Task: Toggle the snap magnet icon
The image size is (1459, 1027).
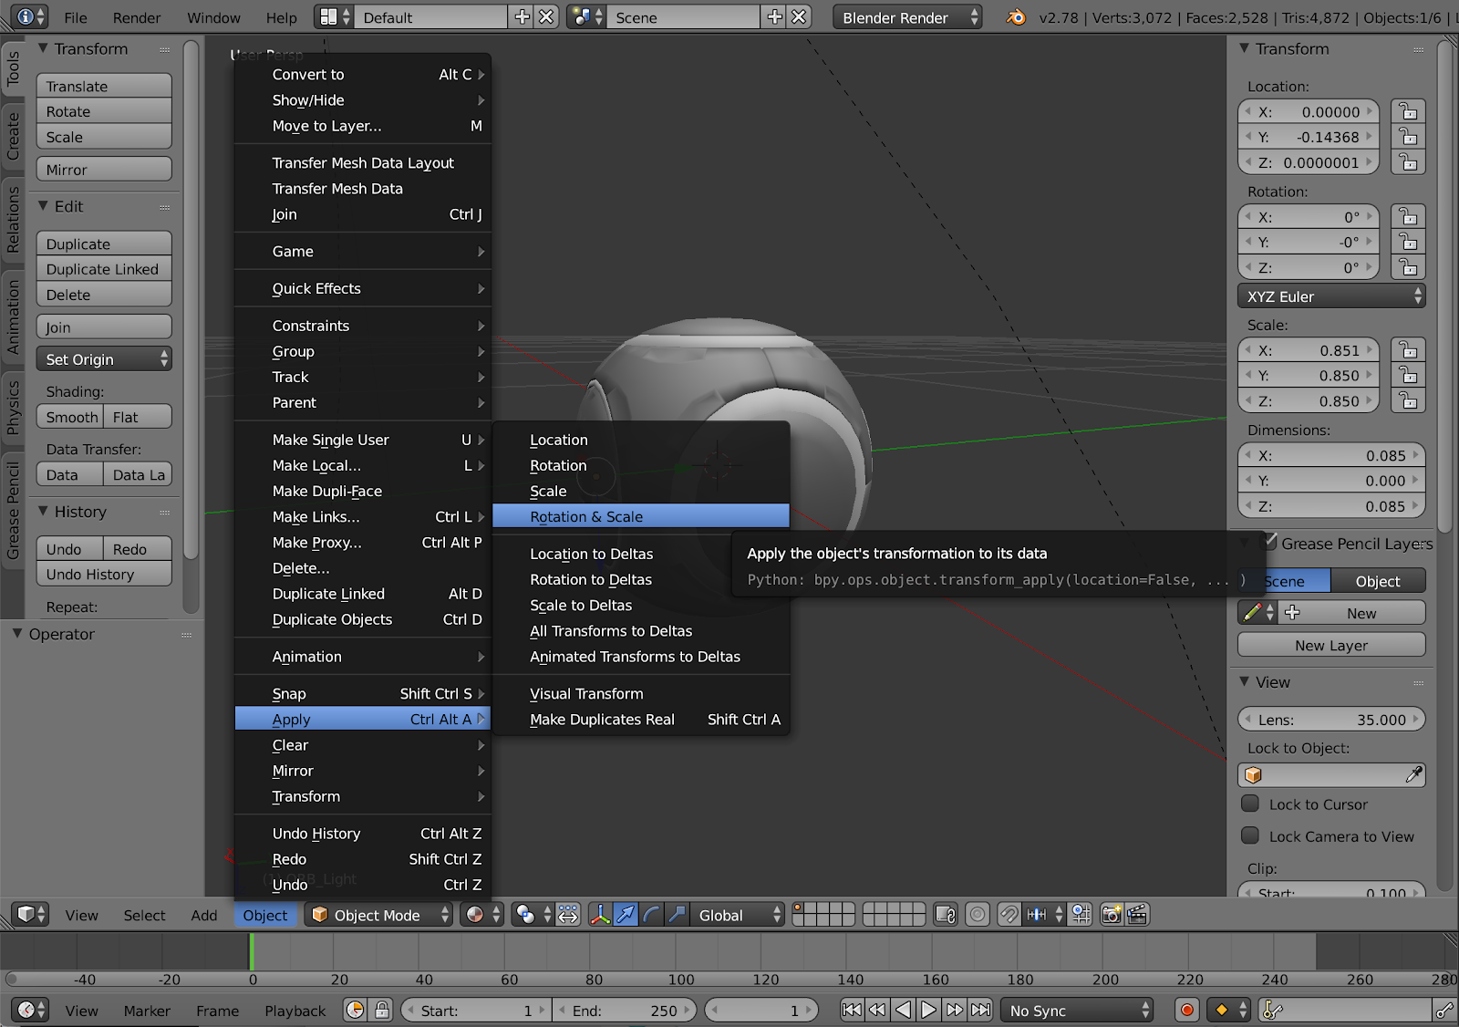Action: 1009,914
